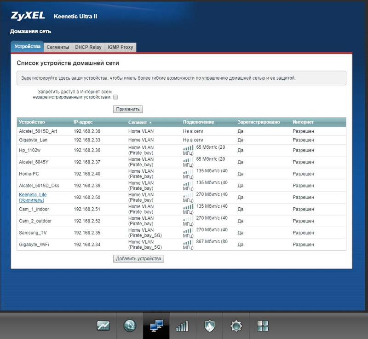This screenshot has height=339, width=368.
Task: Sort table by Устройство column header
Action: [x=32, y=122]
